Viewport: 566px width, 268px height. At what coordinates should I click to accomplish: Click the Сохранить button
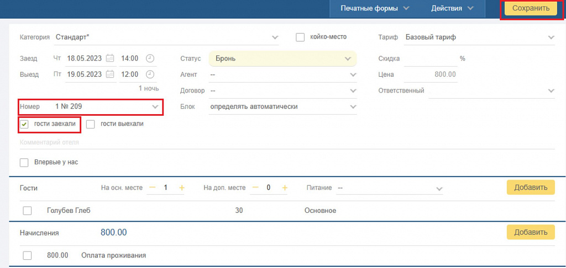pyautogui.click(x=531, y=8)
